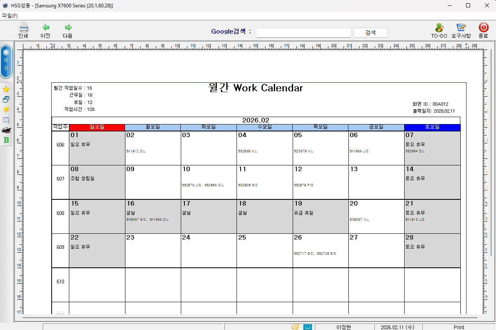Click the green B sidebar icon
This screenshot has height=330, width=496.
tap(6, 140)
